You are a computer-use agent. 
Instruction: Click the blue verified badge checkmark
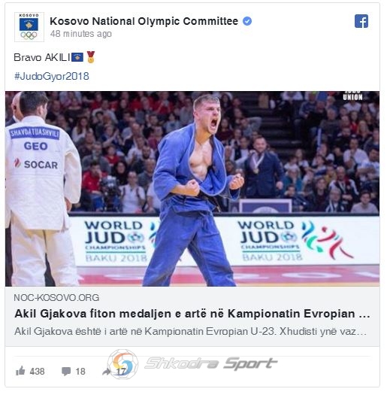point(247,21)
